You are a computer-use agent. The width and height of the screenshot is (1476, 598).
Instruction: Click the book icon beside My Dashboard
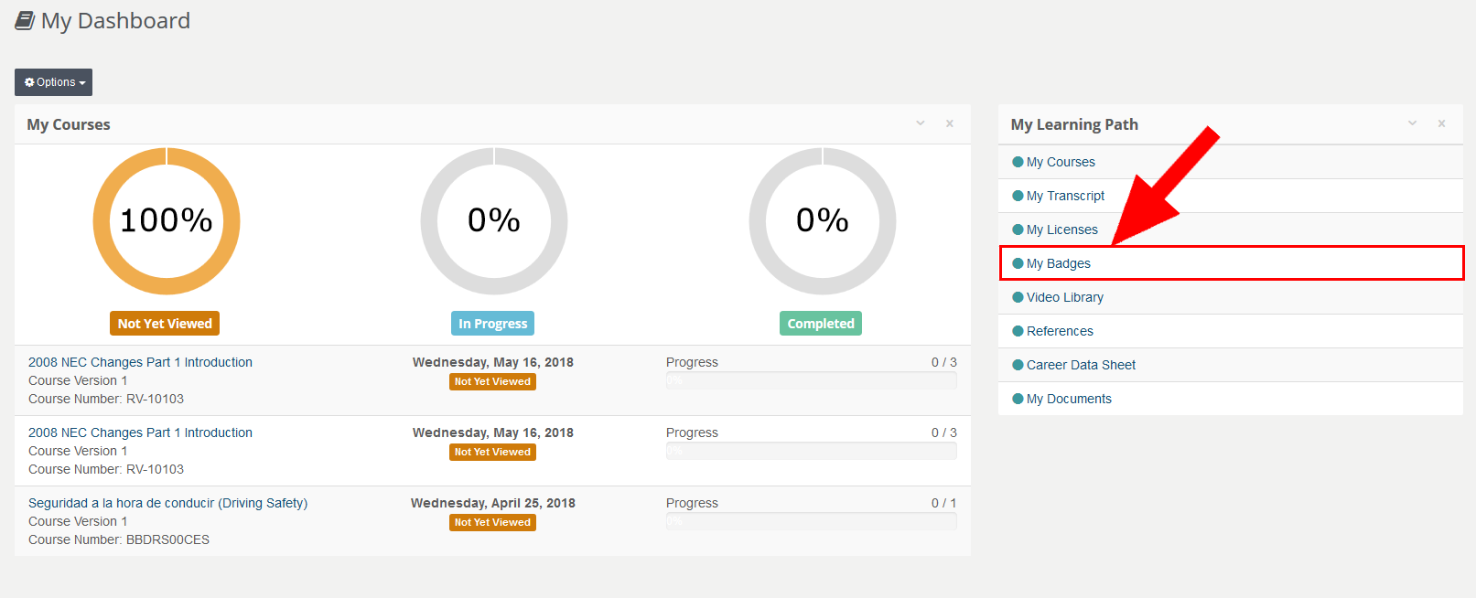(x=25, y=21)
